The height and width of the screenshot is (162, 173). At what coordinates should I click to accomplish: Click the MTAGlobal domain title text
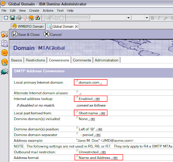[x=51, y=48]
